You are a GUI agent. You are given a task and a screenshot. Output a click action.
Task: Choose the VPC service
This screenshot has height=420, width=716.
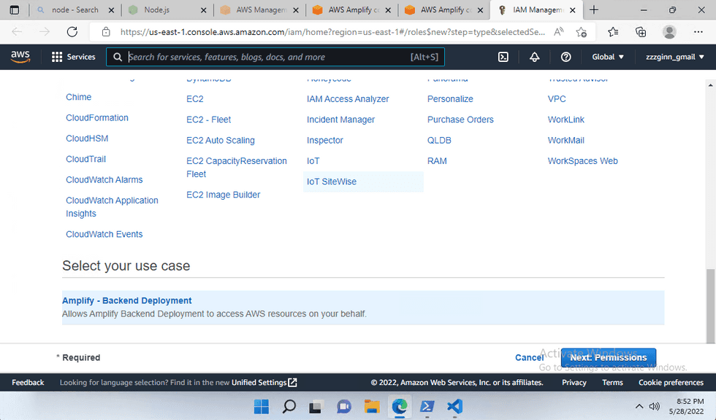[557, 99]
